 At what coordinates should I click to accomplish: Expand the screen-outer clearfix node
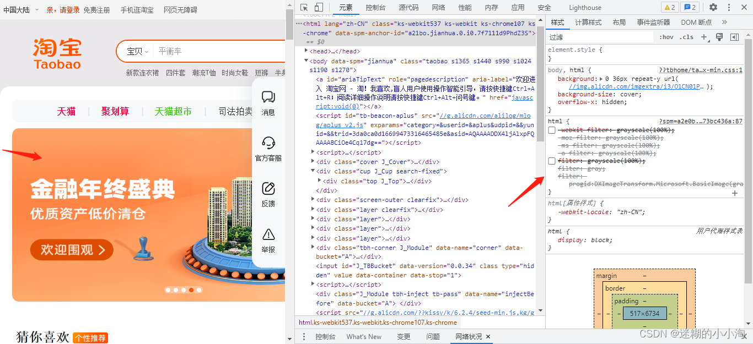[x=313, y=200]
